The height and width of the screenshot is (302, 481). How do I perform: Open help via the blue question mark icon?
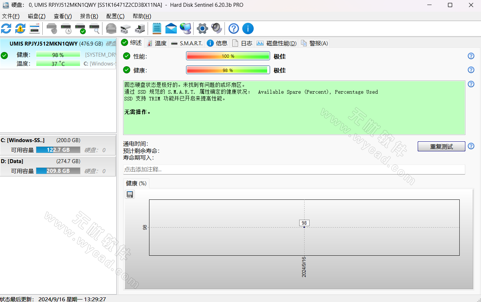233,28
